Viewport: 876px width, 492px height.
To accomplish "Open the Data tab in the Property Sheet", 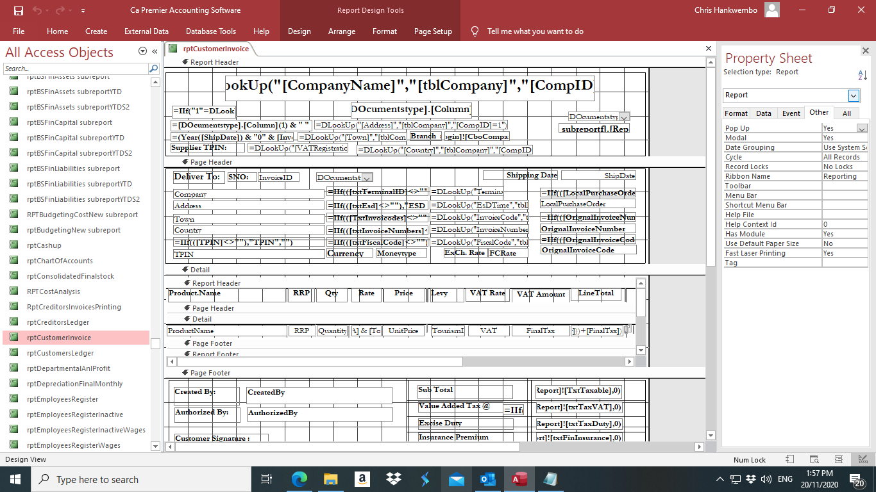I will tap(764, 113).
